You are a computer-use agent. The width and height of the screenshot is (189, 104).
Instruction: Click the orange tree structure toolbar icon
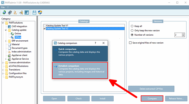tap(15, 12)
